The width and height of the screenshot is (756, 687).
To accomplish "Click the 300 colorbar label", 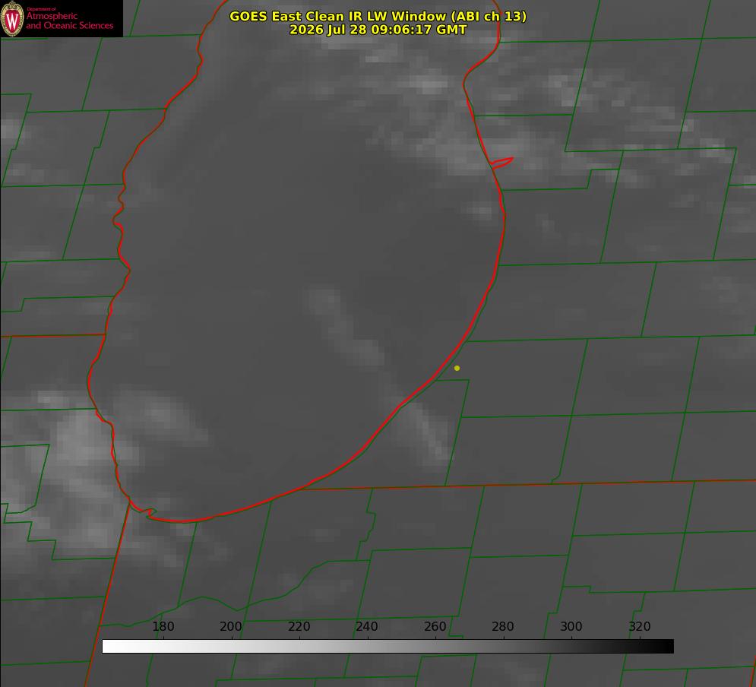I will click(571, 626).
